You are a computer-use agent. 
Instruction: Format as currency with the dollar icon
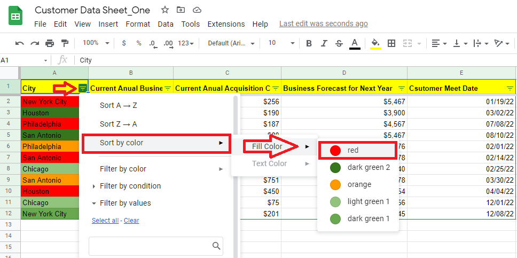click(124, 43)
